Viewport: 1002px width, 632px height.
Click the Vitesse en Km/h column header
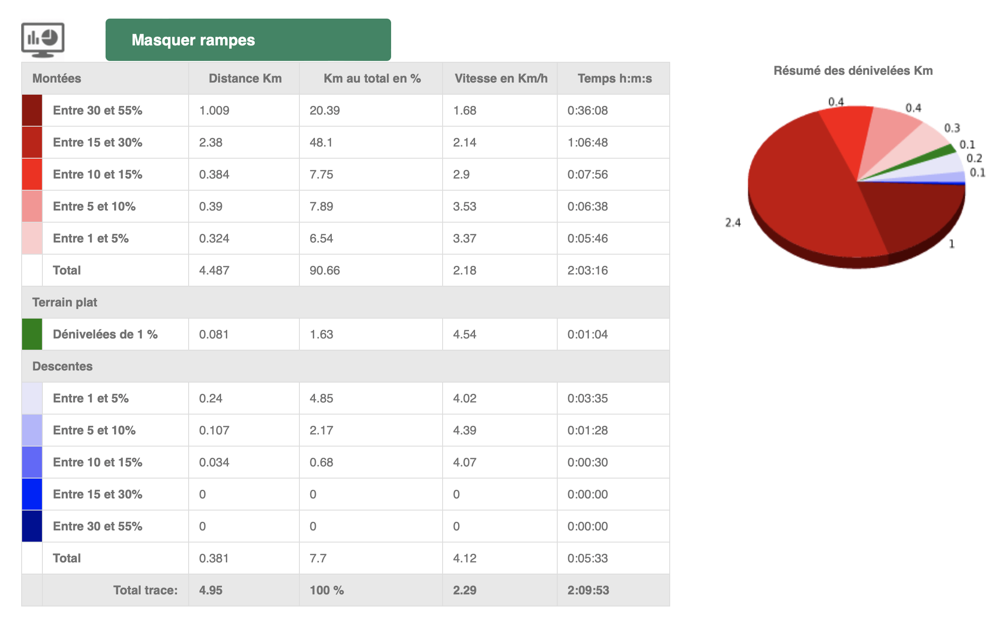501,78
